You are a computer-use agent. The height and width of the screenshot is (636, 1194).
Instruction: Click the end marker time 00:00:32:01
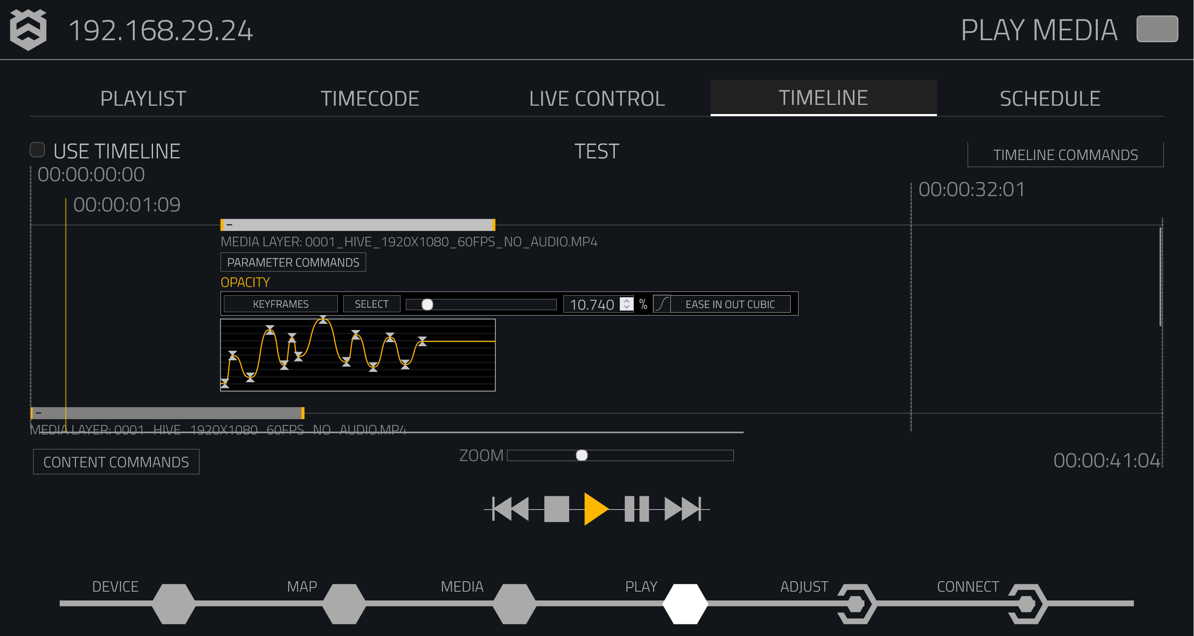point(972,189)
